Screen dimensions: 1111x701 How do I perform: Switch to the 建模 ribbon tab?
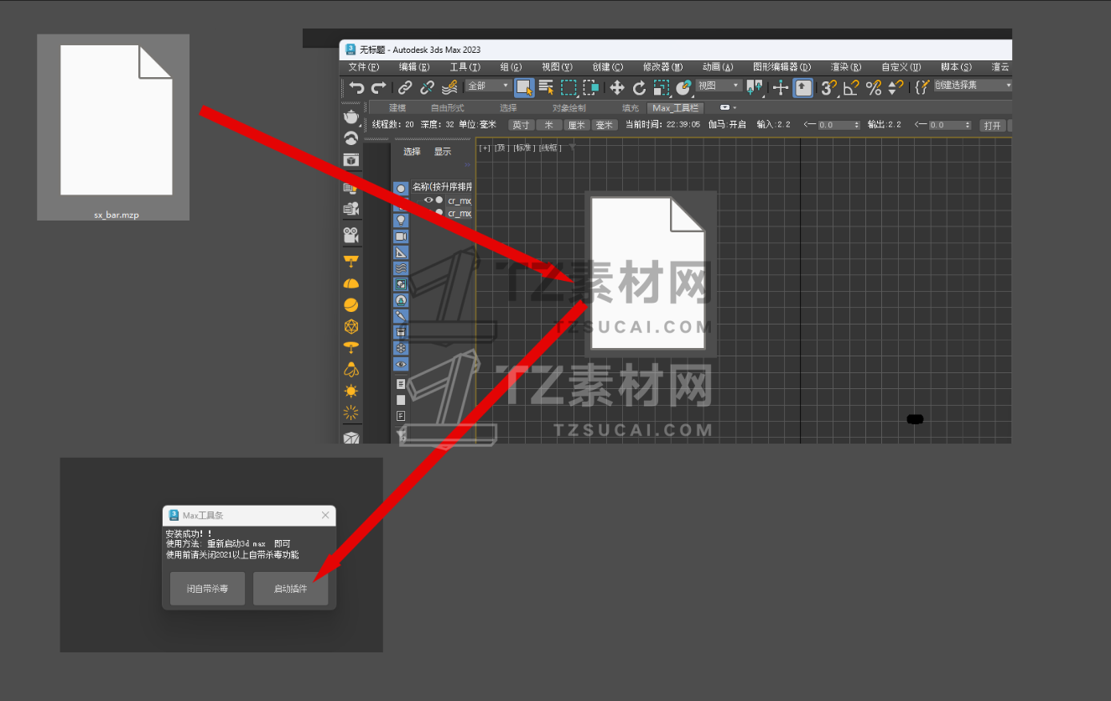(x=397, y=108)
